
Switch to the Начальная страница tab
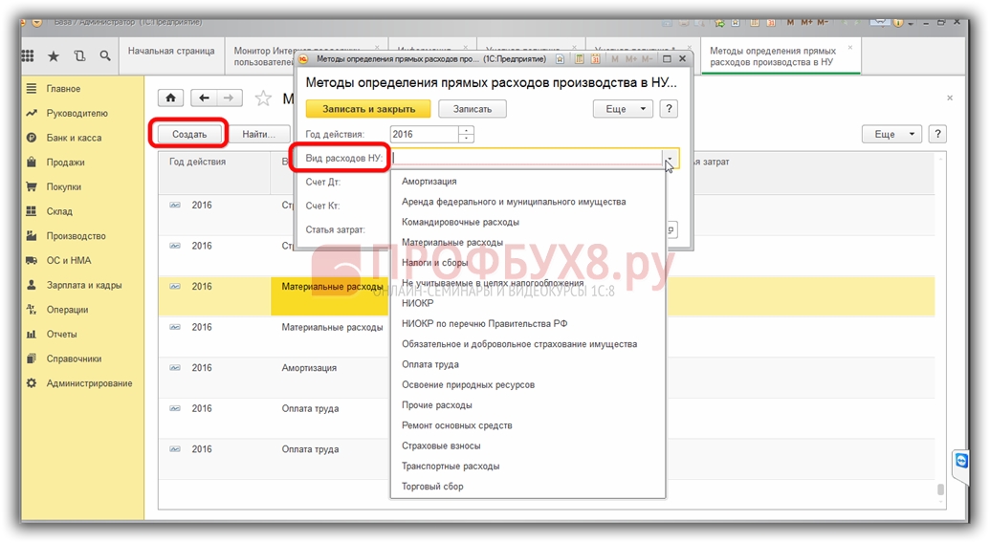[x=170, y=52]
